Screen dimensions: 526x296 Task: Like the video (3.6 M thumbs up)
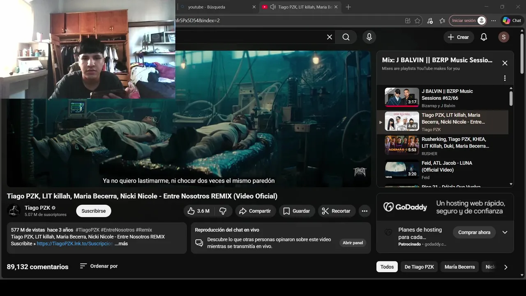[198, 211]
